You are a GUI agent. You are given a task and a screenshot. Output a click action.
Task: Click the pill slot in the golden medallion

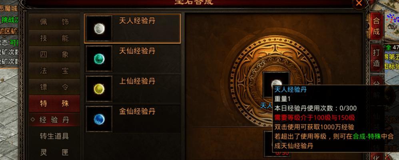(276, 84)
